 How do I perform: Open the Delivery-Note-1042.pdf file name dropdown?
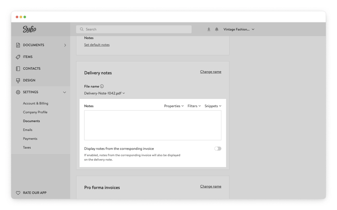tap(104, 93)
